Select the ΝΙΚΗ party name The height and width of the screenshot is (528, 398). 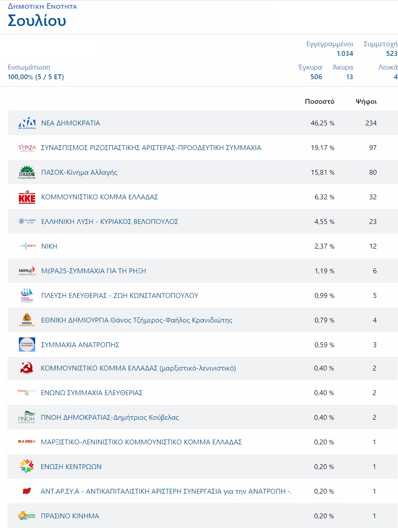coord(49,246)
